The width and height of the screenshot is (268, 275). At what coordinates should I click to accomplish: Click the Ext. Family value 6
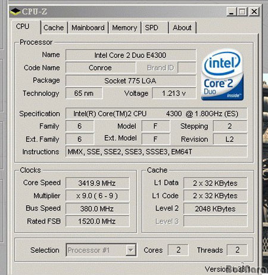pyautogui.click(x=80, y=139)
